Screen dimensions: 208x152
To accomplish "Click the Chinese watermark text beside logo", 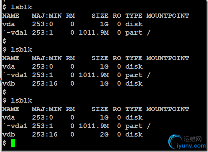I will click(x=193, y=139).
